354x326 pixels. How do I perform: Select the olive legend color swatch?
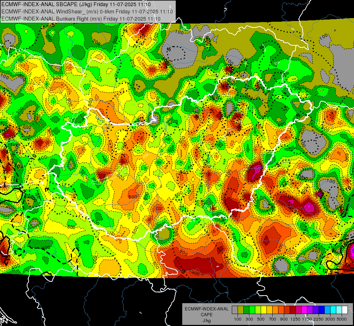(241, 310)
